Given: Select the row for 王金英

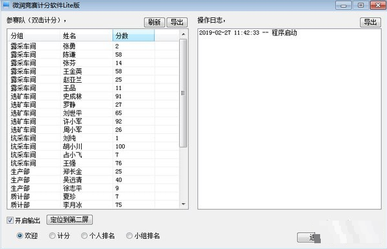Looking at the screenshot, I should coord(93,71).
